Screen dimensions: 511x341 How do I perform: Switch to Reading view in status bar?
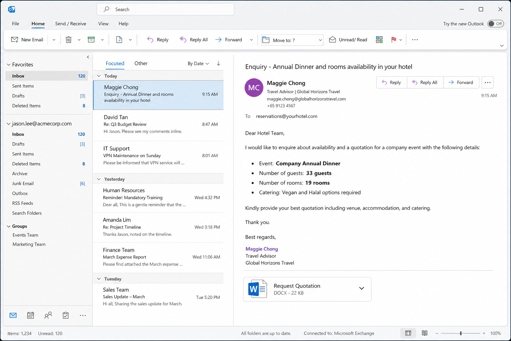coord(425,333)
